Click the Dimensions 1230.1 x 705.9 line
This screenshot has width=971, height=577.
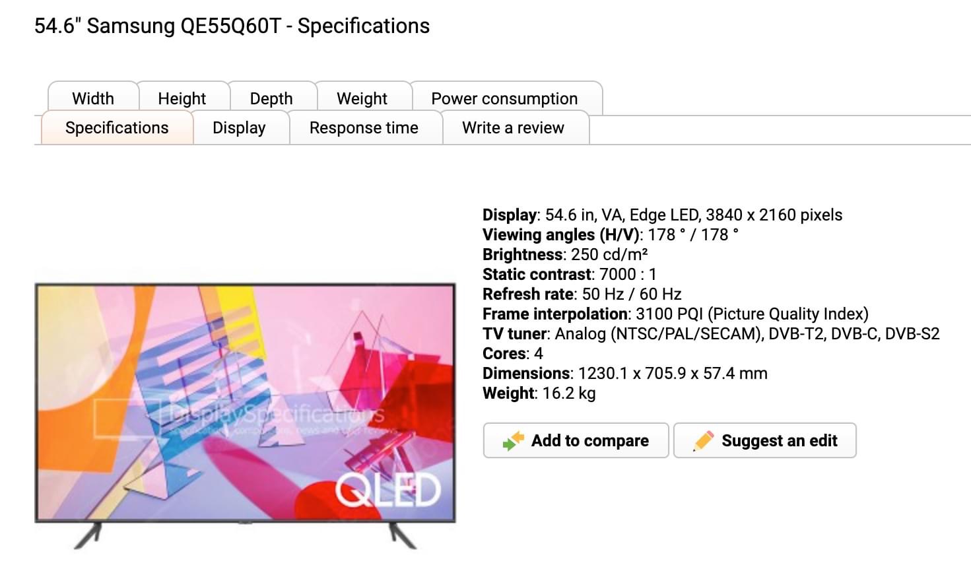624,373
